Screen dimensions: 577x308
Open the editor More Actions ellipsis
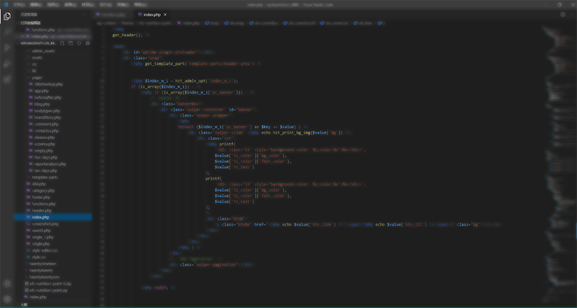(x=571, y=14)
